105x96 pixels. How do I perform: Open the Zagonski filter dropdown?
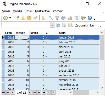coord(86,25)
